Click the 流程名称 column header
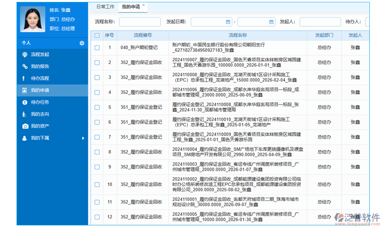This screenshot has height=230, width=384. coord(238,35)
